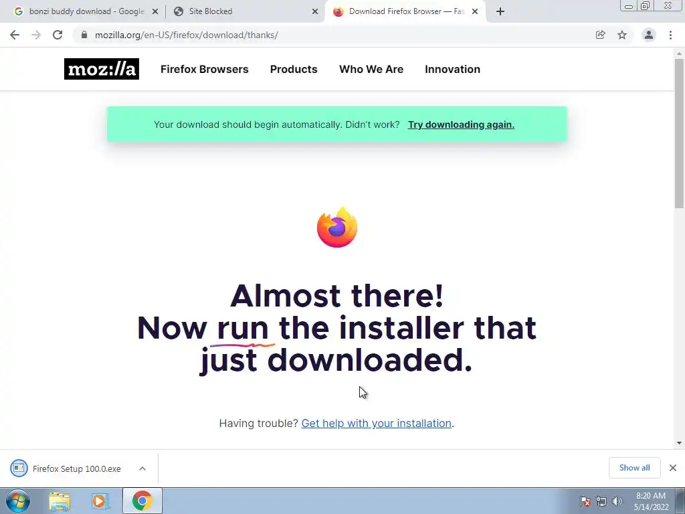Click 'Your download should begin automatically' text
This screenshot has height=514, width=685.
[248, 124]
